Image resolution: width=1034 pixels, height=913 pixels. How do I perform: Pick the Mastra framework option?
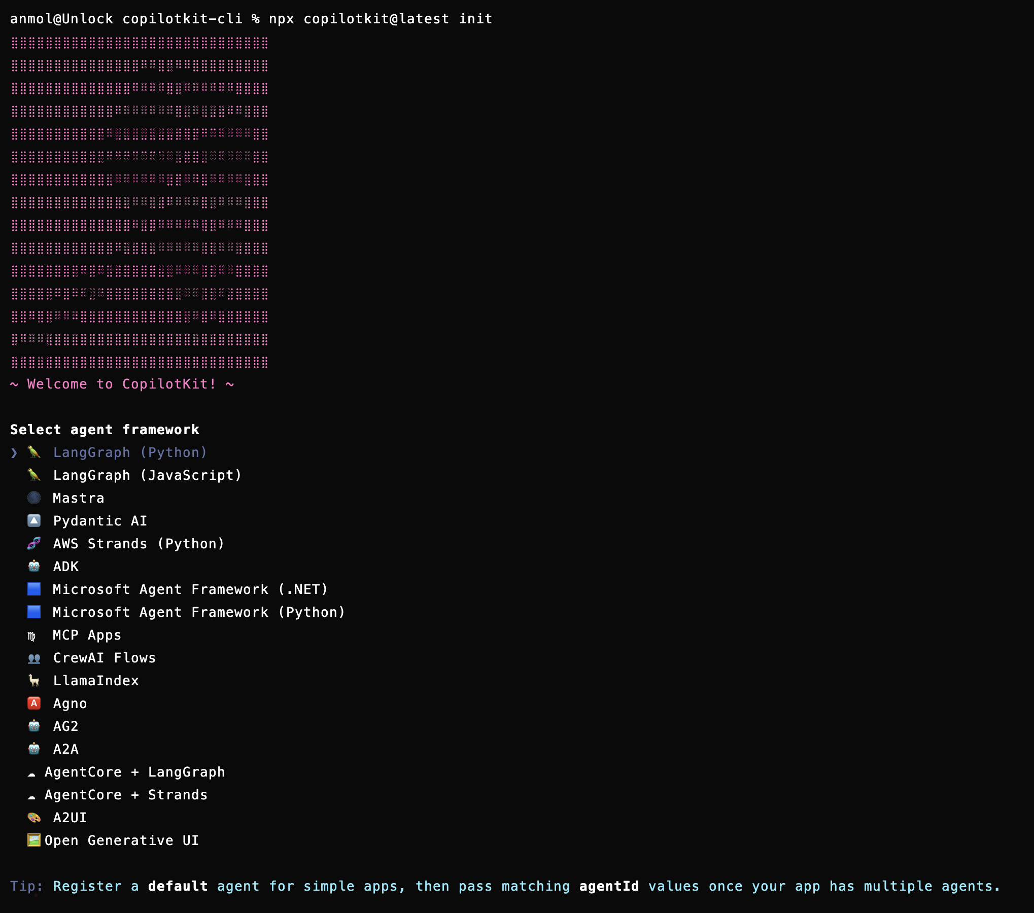point(79,498)
